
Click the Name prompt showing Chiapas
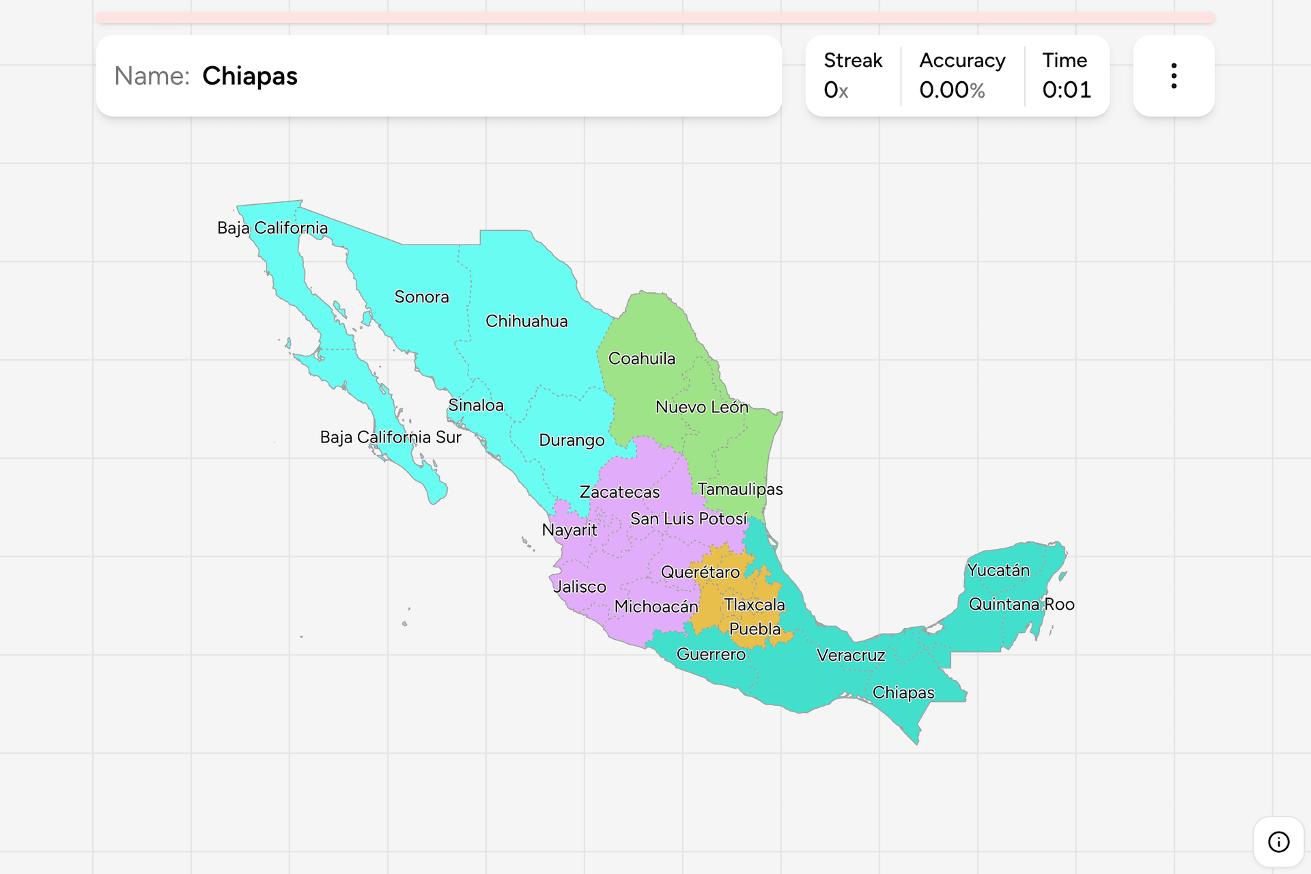tap(439, 76)
